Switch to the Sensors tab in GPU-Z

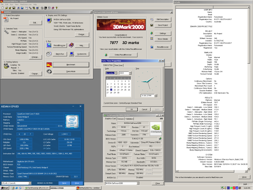120,119
